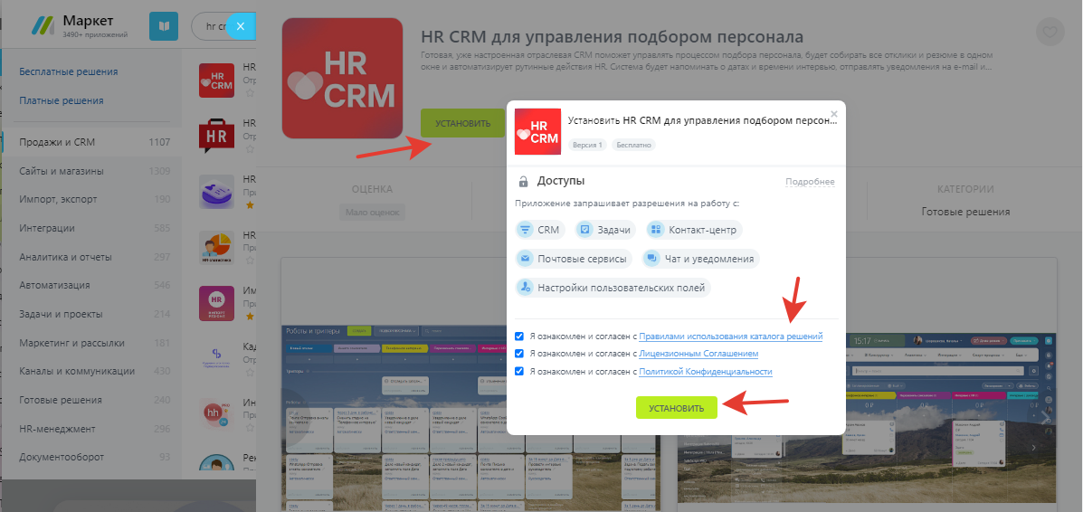Image resolution: width=1083 pixels, height=512 pixels.
Task: Select the Готовые решения sidebar category
Action: pyautogui.click(x=92, y=400)
